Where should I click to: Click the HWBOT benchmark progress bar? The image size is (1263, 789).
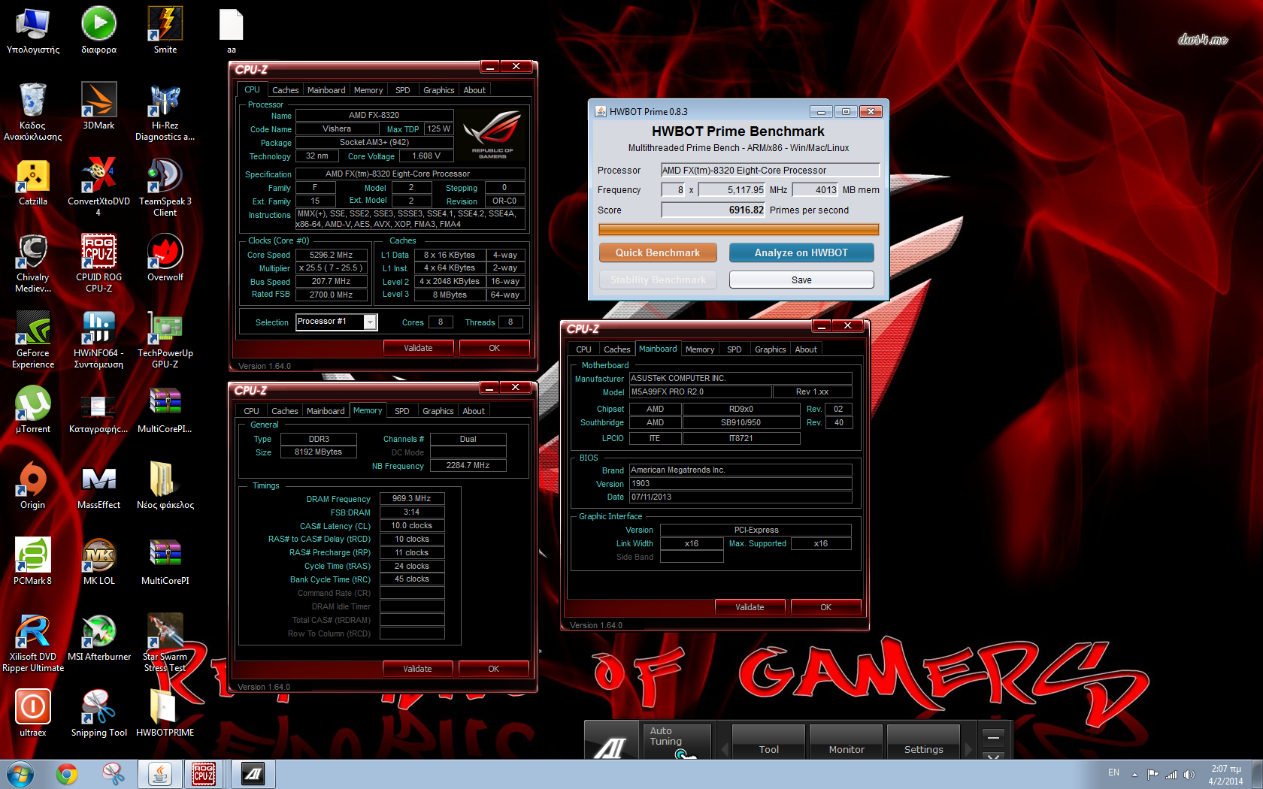click(x=739, y=229)
